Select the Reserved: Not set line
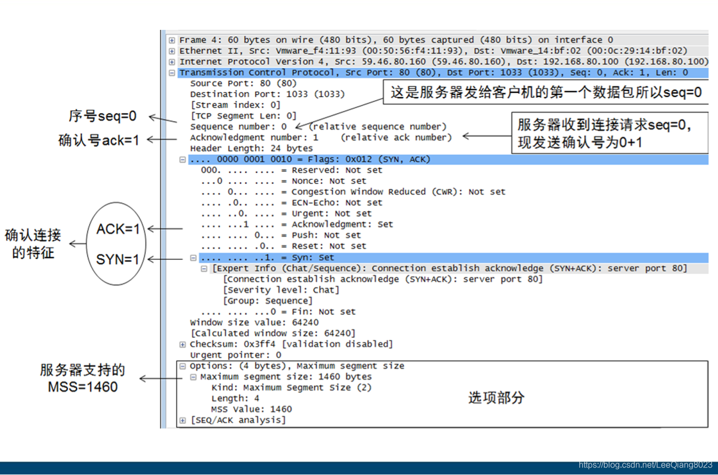 click(x=291, y=170)
